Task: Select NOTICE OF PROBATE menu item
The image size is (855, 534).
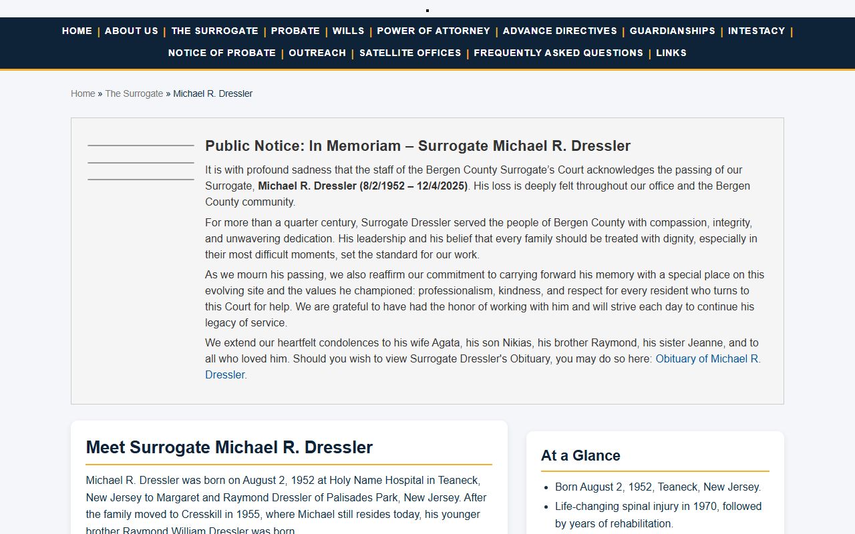Action: 222,53
